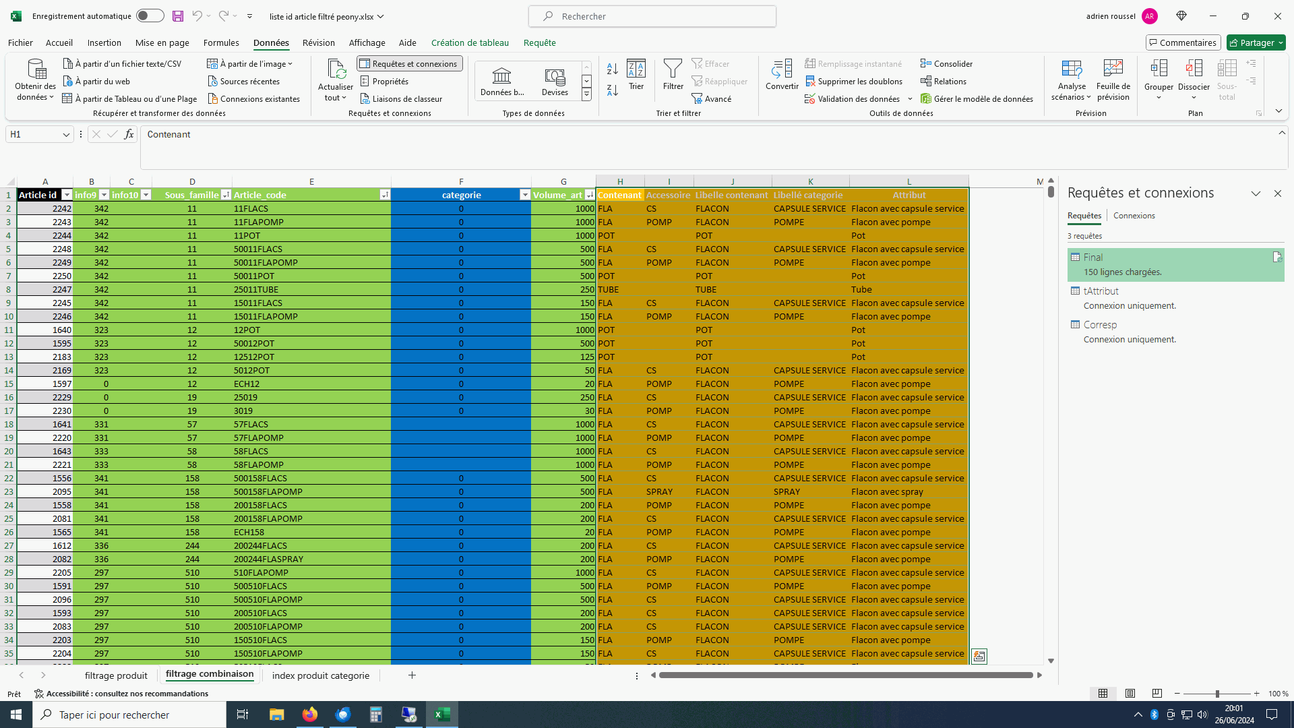The width and height of the screenshot is (1294, 728).
Task: Select the tAttribut query in the side pane
Action: coord(1101,291)
